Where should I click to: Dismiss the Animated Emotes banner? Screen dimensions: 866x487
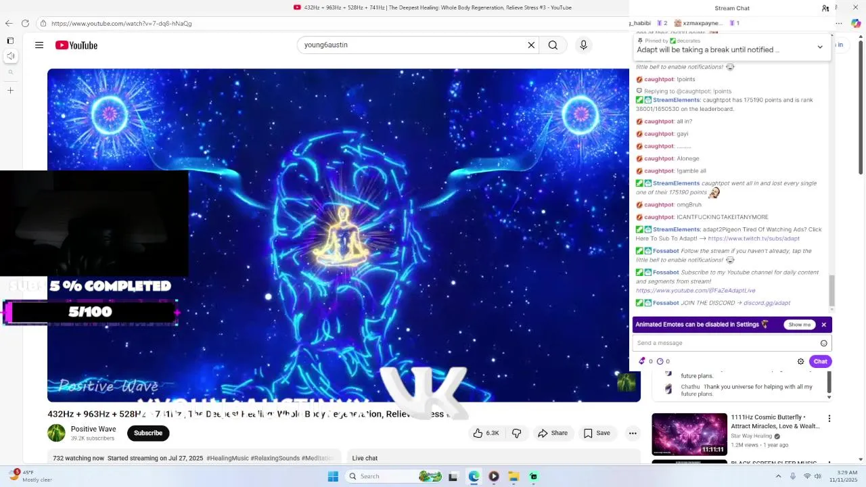pos(823,325)
